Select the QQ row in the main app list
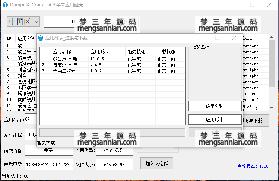The image size is (279, 181). coord(20,46)
